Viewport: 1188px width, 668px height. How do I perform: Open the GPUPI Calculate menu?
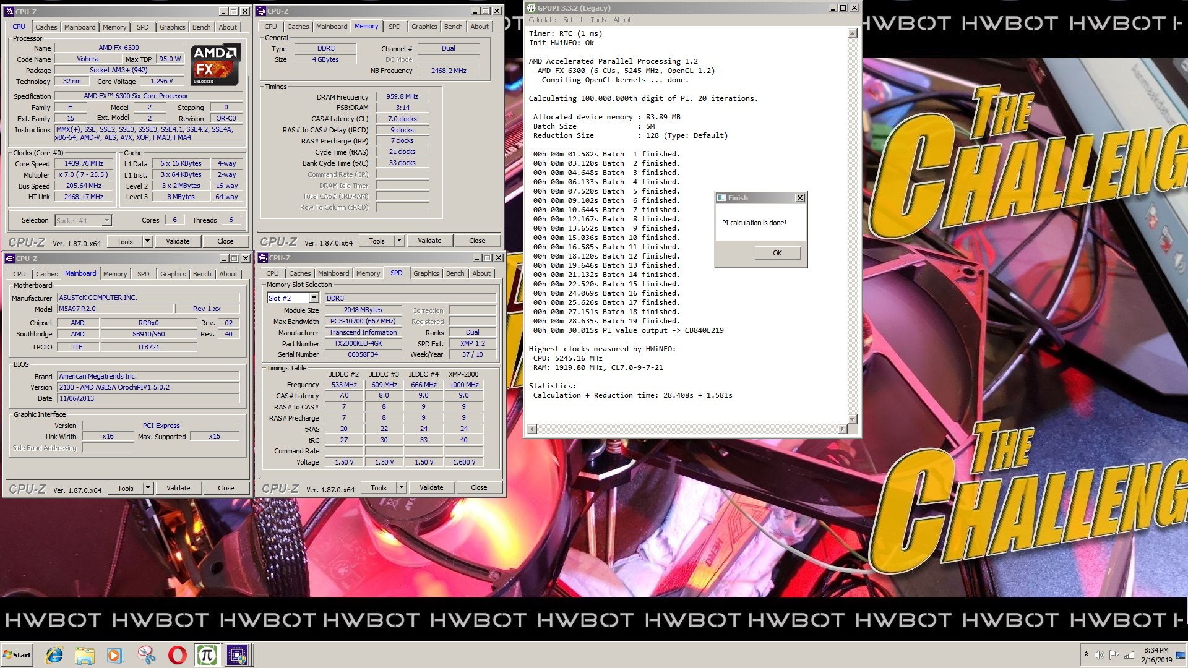click(542, 20)
